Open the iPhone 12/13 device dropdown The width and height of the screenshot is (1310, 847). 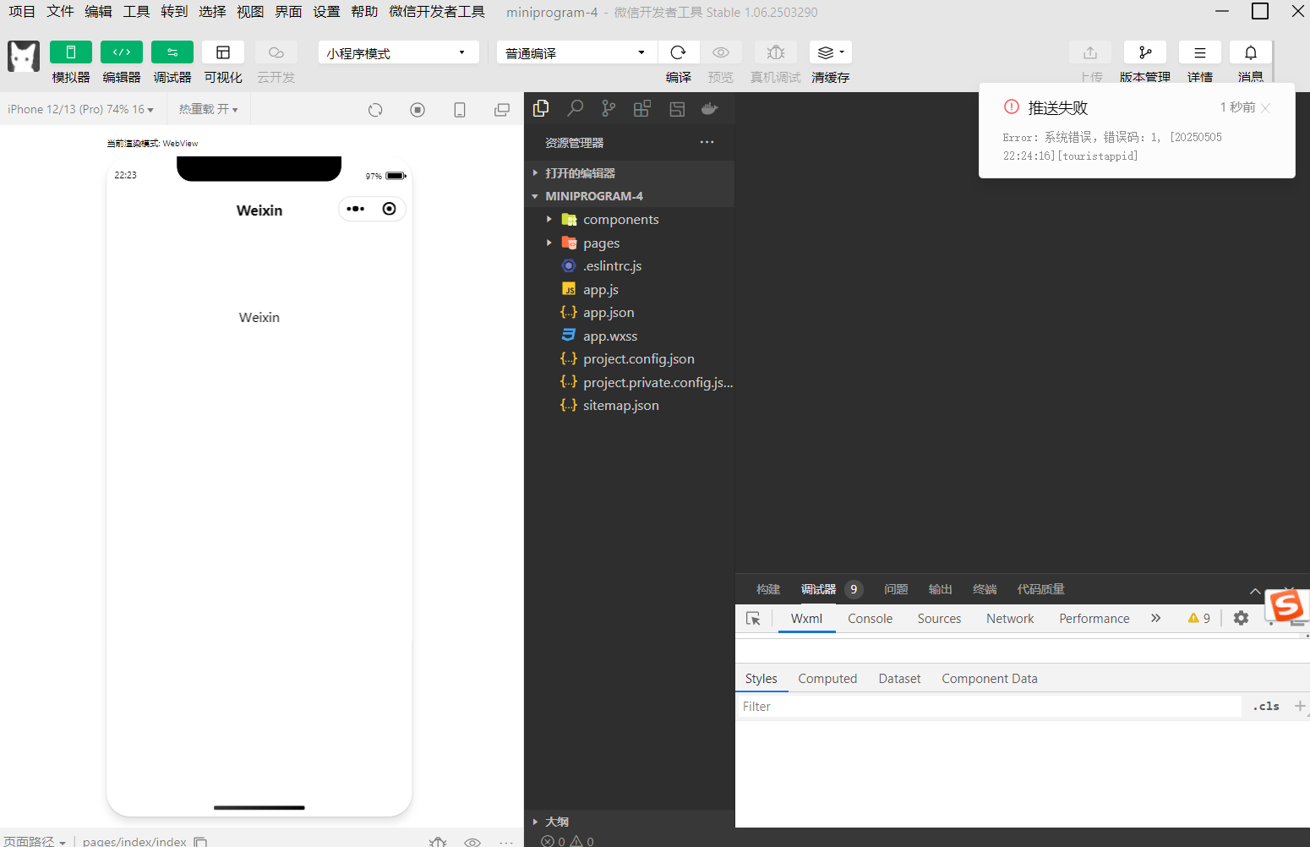click(81, 109)
